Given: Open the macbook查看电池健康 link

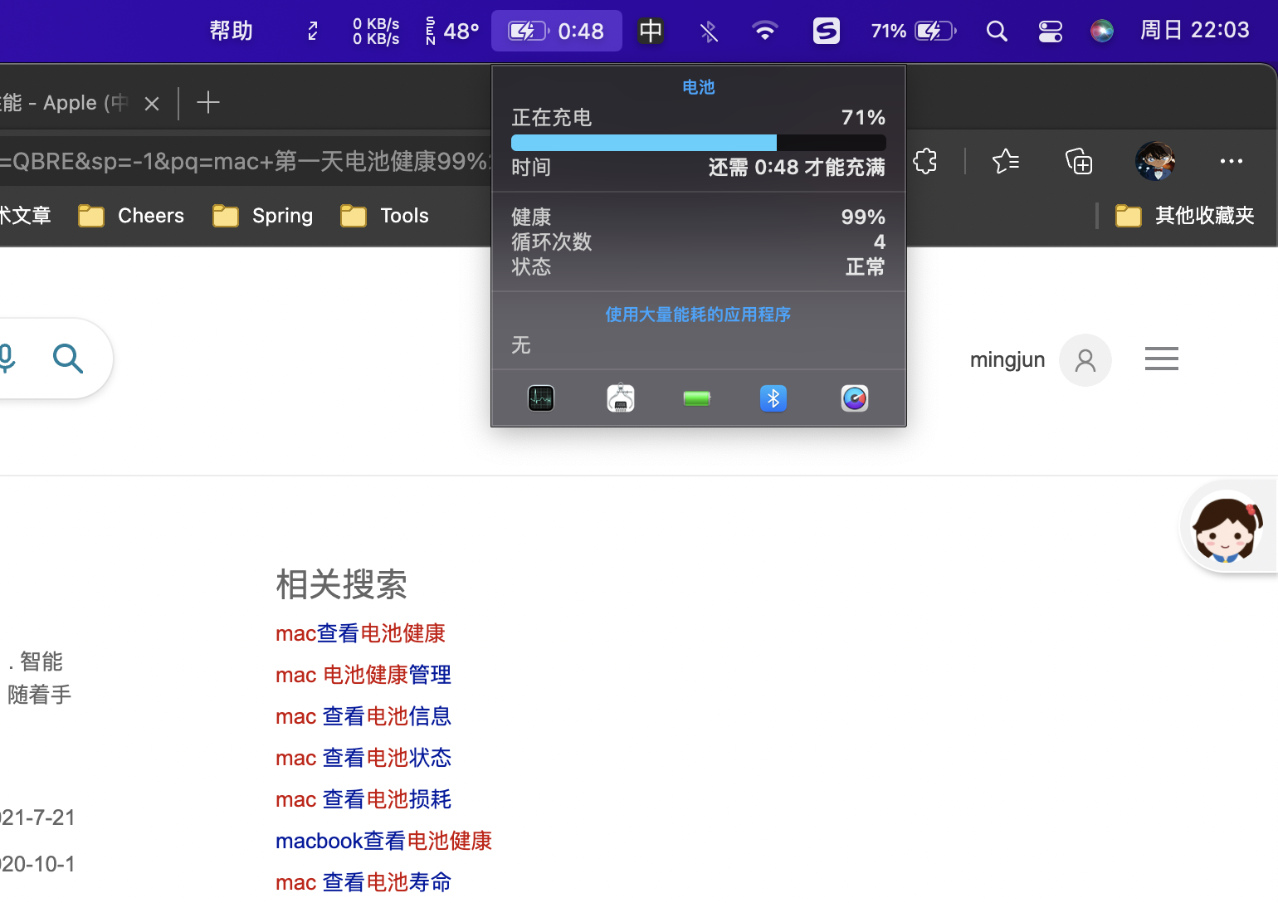Looking at the screenshot, I should click(x=383, y=841).
